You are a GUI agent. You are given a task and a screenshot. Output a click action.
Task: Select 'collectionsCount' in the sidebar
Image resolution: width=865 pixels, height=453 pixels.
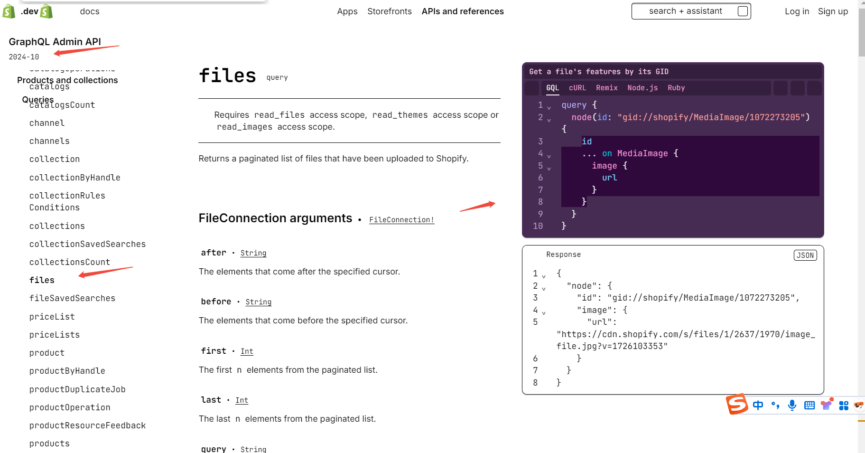point(70,262)
